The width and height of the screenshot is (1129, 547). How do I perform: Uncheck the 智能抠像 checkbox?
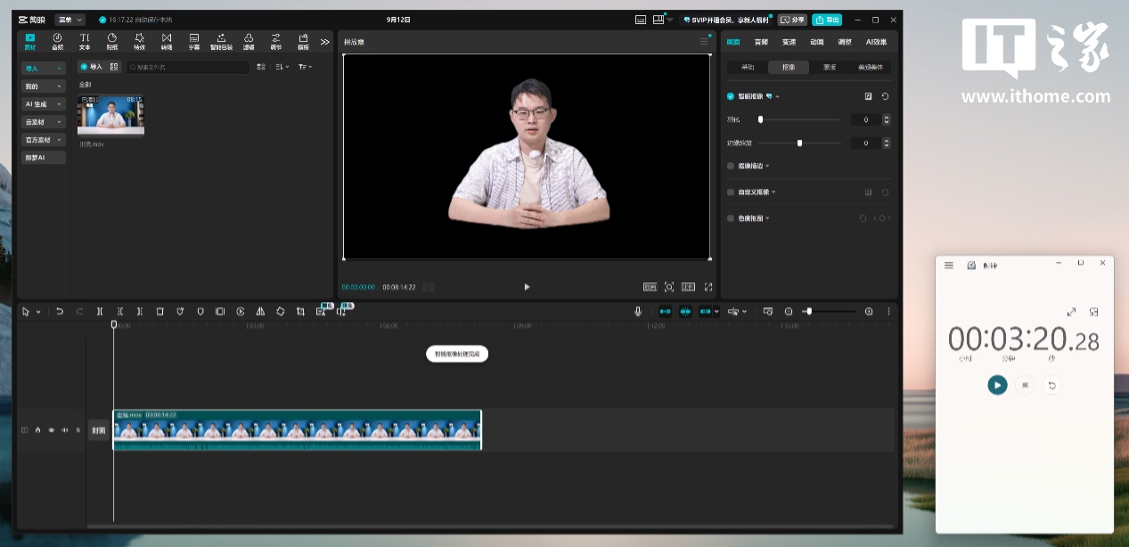point(731,96)
